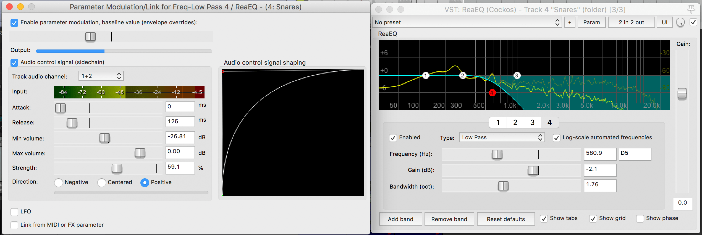This screenshot has height=235, width=702.
Task: Click the Release 125 ms field
Action: coord(180,121)
